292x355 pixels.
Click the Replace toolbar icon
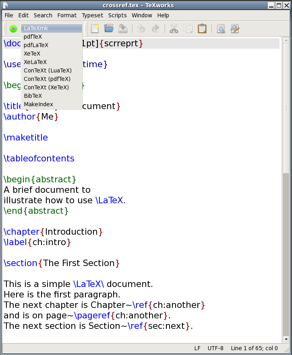pos(235,29)
